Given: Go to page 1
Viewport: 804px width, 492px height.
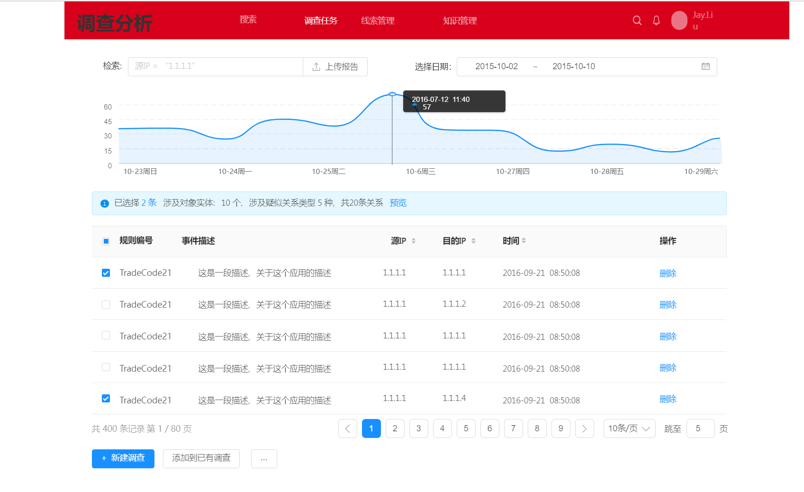Looking at the screenshot, I should [371, 428].
